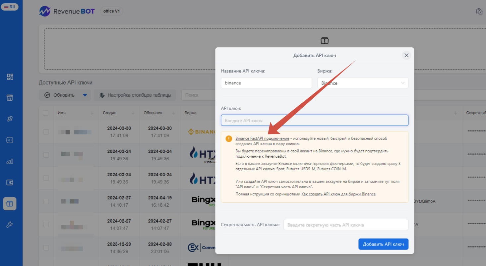The image size is (486, 266).
Task: Click the RevenueBOT logo
Action: (x=67, y=11)
